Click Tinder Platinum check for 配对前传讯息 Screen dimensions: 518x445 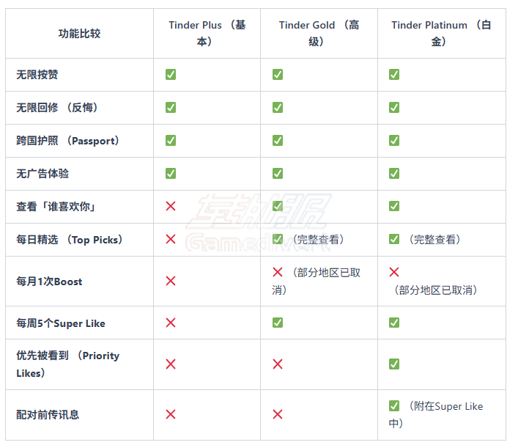point(394,406)
